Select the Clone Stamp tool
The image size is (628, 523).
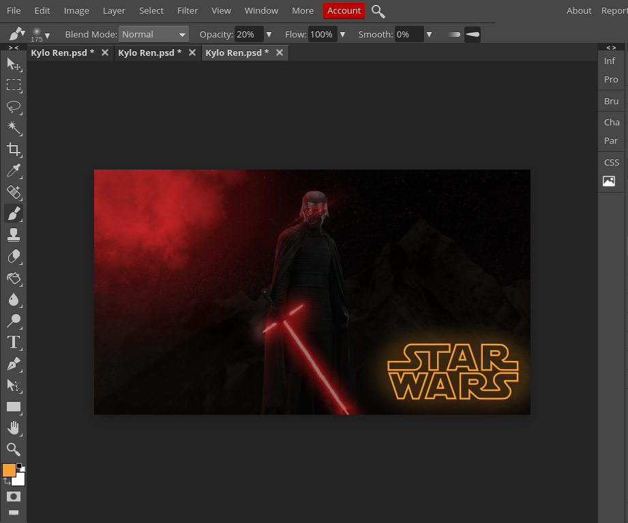pos(14,235)
